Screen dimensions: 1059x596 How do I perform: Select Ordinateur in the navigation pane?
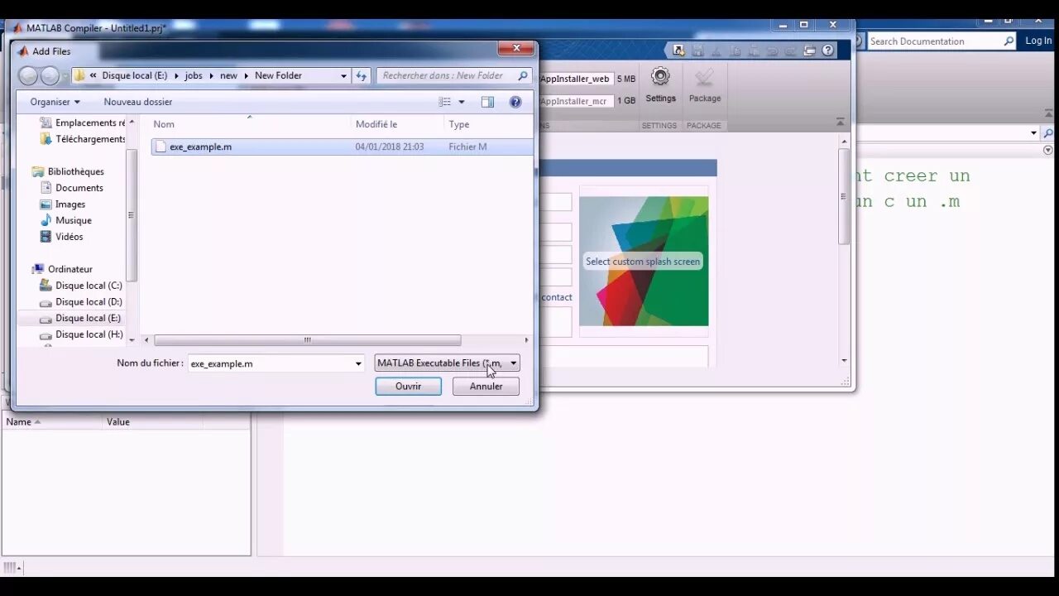click(62, 269)
